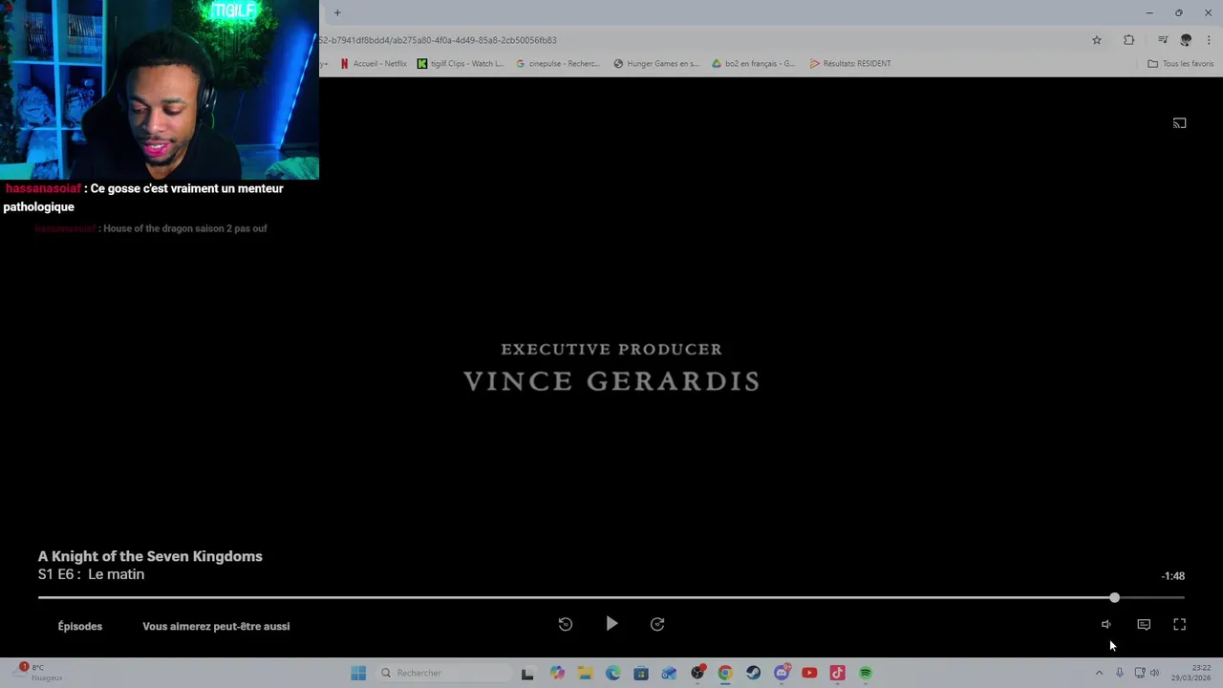The height and width of the screenshot is (688, 1223).
Task: Open the Chrome profile avatar
Action: point(1186,40)
